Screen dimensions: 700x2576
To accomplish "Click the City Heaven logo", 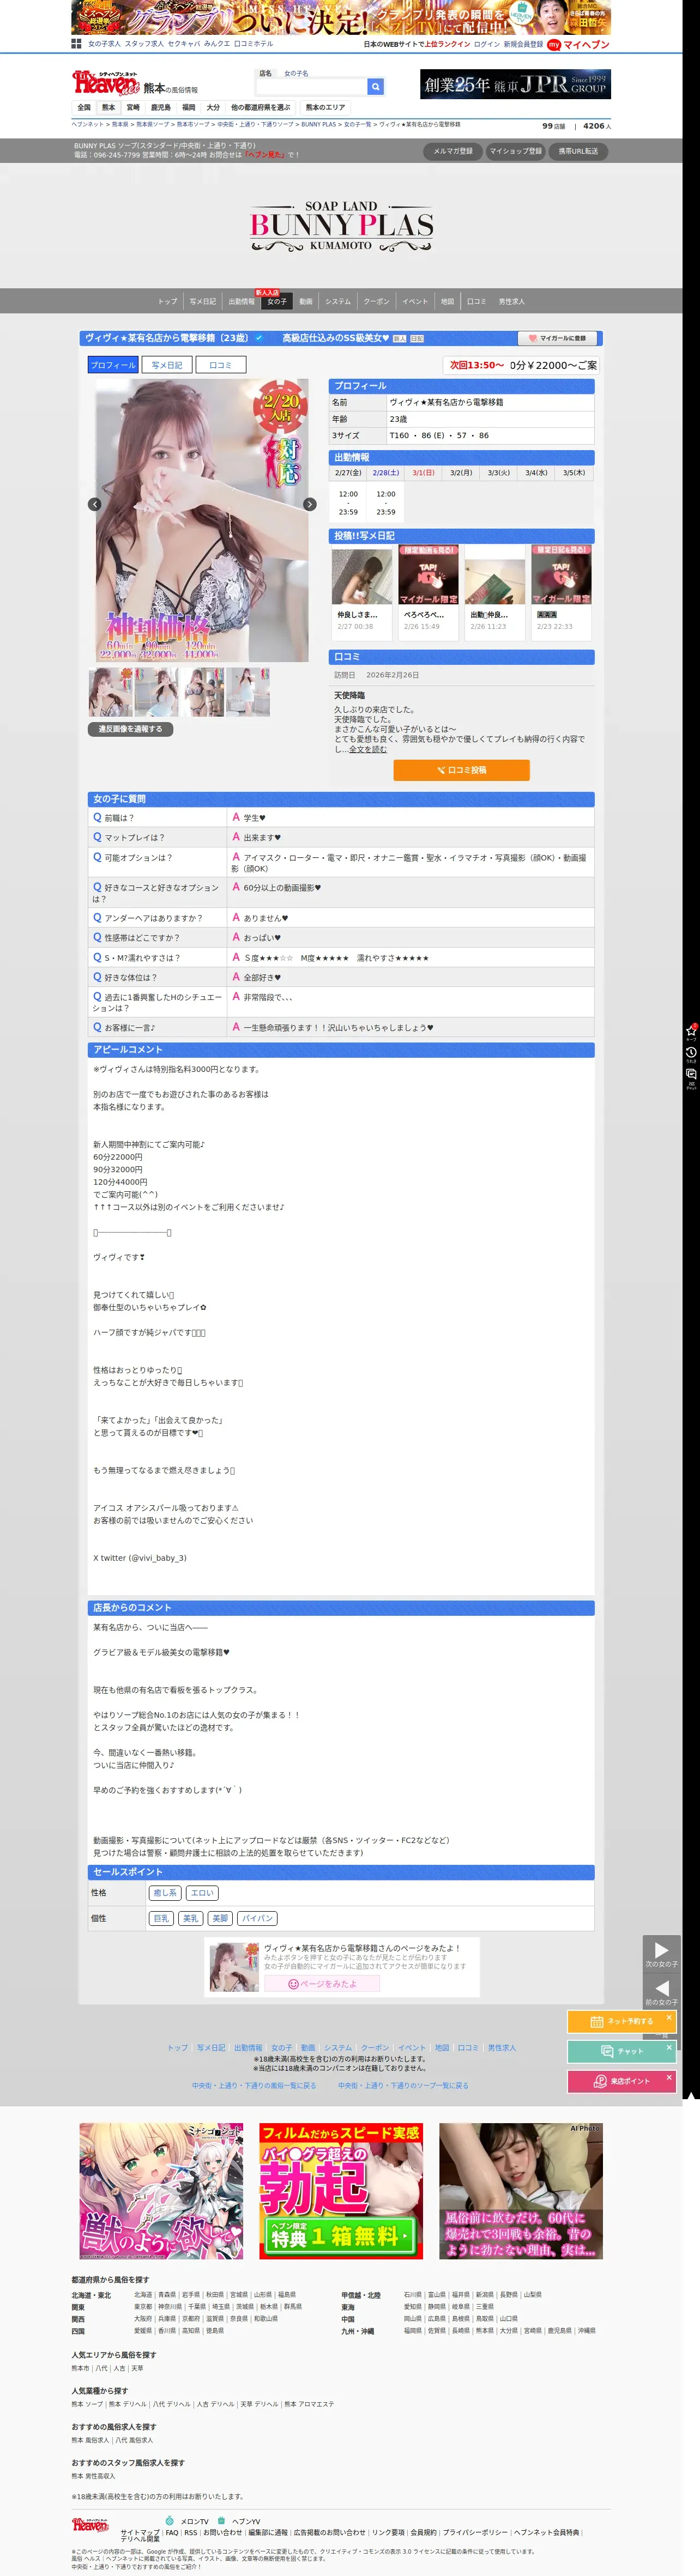I will tap(105, 83).
